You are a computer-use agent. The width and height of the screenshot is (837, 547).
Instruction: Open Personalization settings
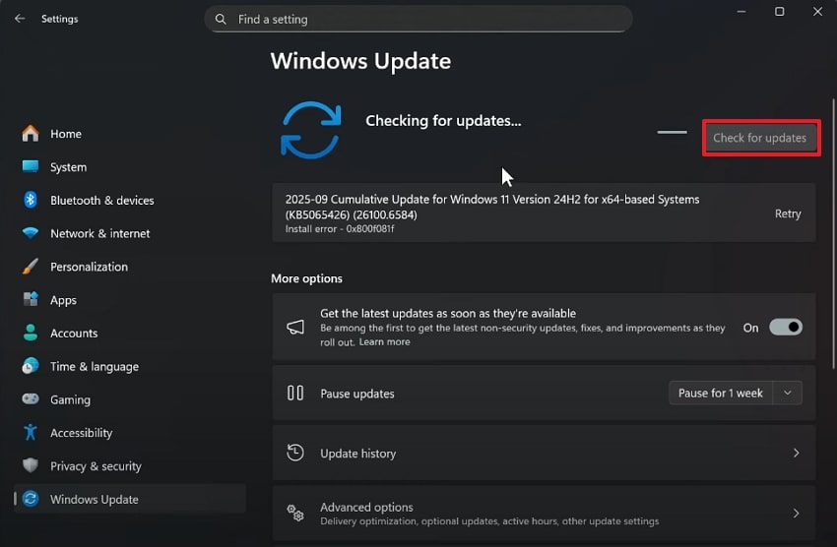130,267
